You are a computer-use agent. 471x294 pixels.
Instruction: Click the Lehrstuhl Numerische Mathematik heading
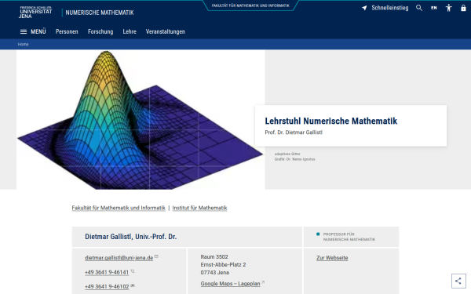tap(330, 121)
